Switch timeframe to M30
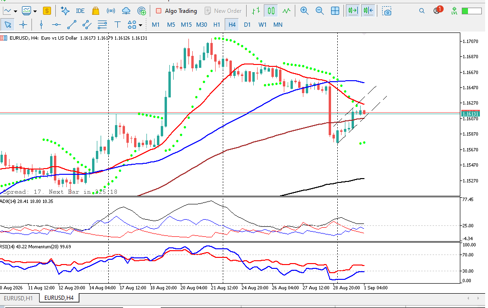 coord(201,25)
